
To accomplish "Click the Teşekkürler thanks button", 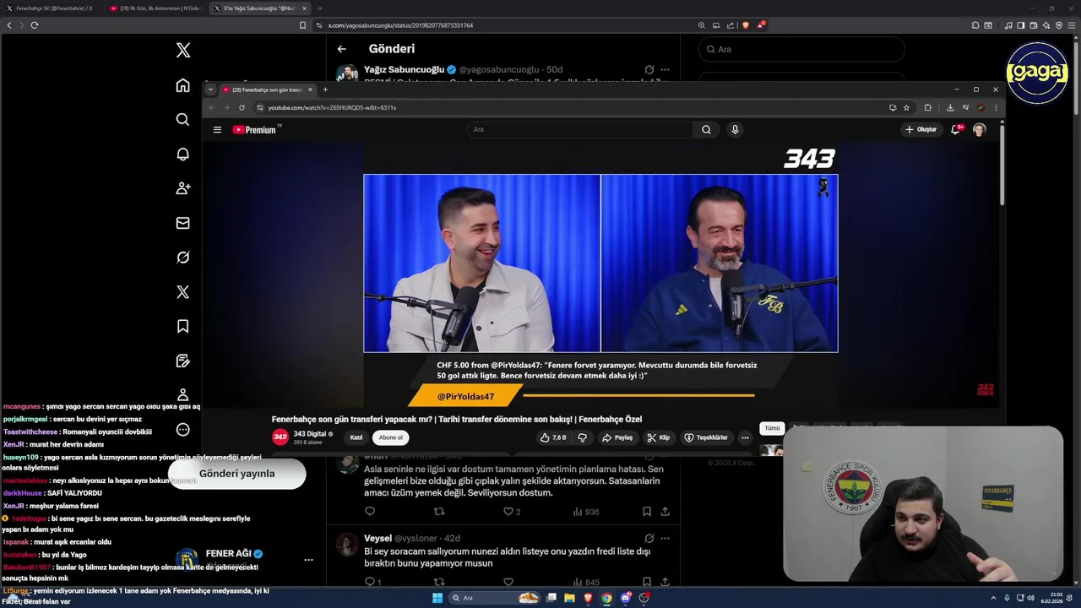I will coord(706,437).
